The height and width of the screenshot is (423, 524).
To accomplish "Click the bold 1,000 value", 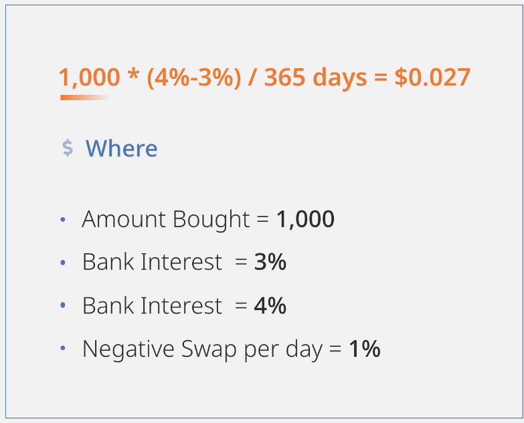I will 305,219.
